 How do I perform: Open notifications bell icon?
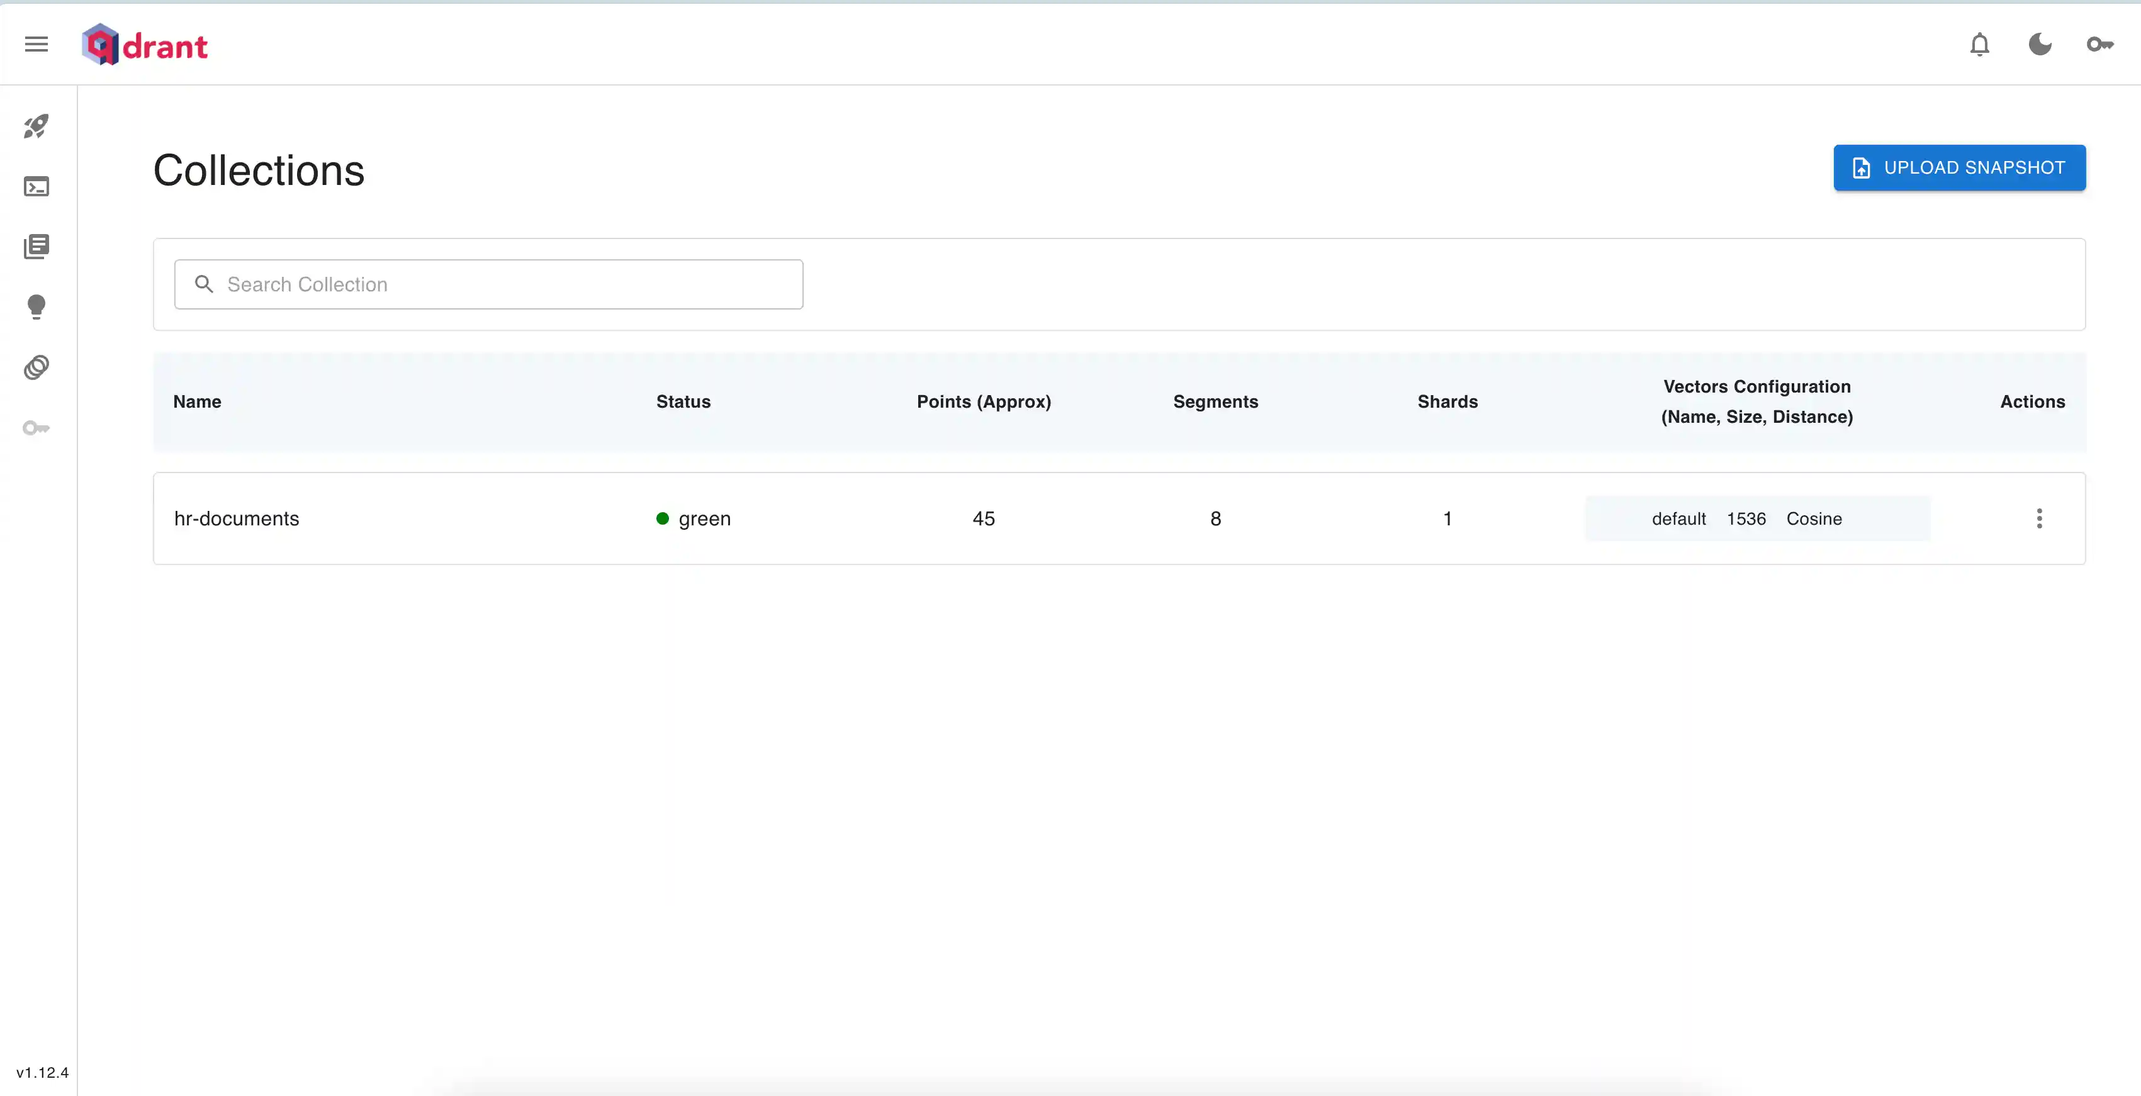[1980, 44]
